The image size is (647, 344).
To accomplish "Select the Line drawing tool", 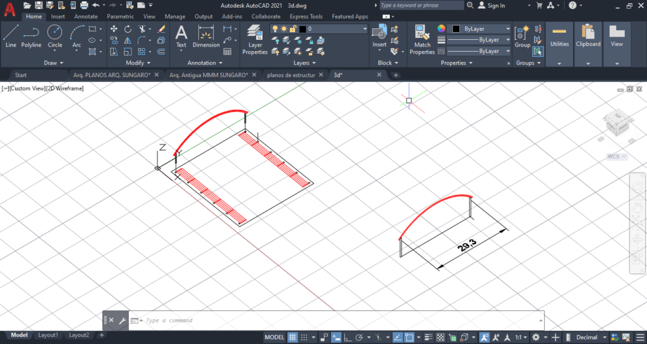I will pyautogui.click(x=11, y=36).
